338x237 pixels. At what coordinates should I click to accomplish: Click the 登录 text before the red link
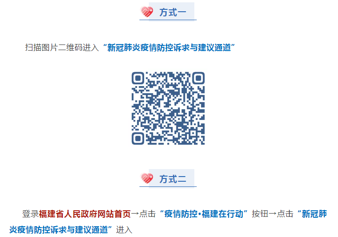click(31, 214)
